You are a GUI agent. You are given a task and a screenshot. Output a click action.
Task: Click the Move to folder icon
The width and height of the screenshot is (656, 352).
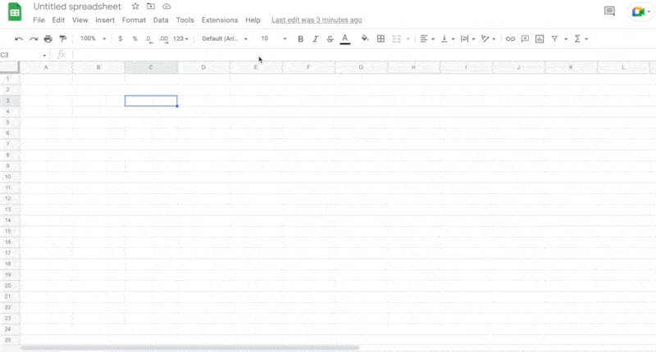151,7
